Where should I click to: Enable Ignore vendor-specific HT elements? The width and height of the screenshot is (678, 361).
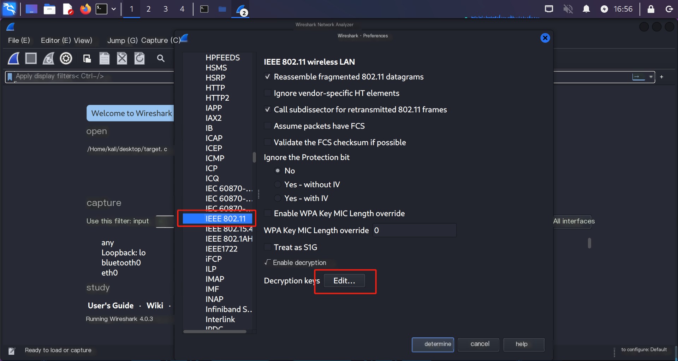(x=268, y=93)
